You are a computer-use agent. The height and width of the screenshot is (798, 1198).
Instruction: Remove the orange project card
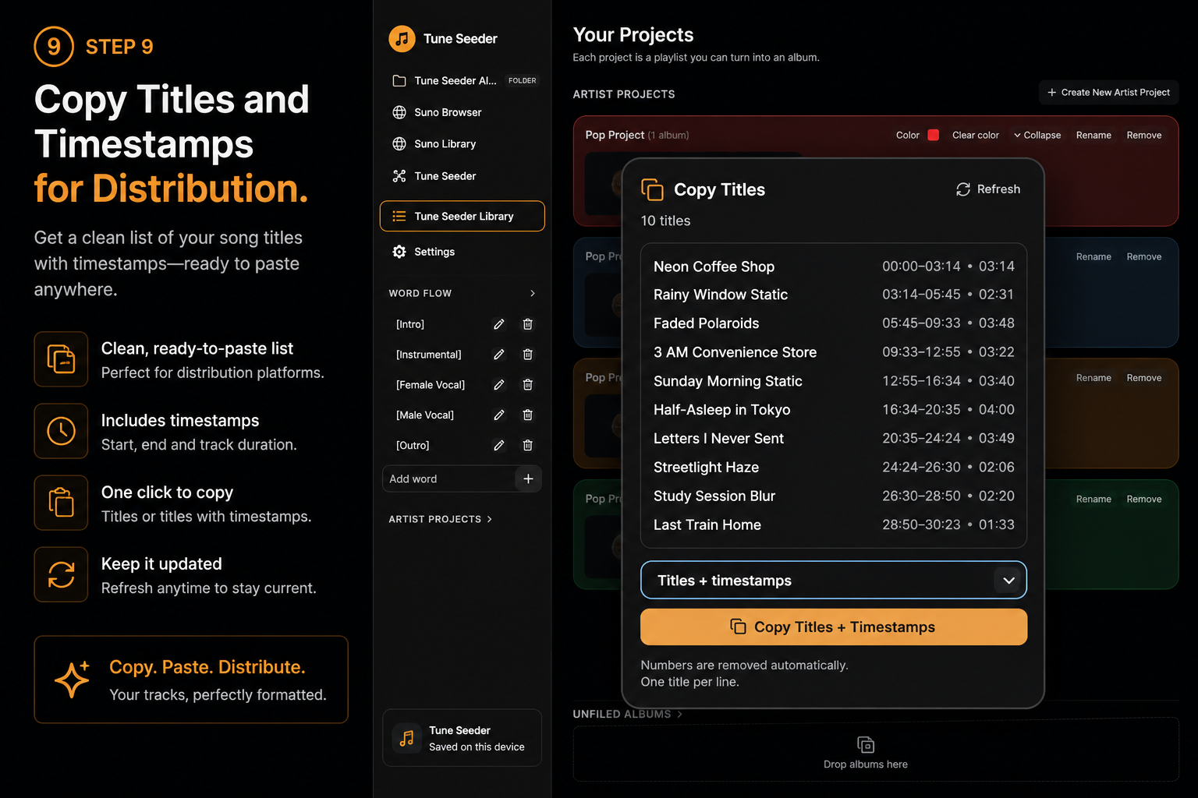pyautogui.click(x=1144, y=378)
